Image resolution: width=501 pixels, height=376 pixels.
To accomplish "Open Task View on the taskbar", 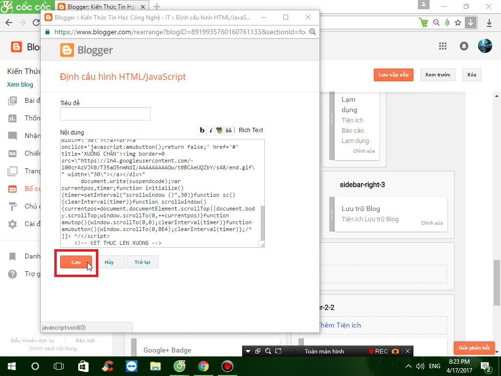I will click(x=59, y=366).
